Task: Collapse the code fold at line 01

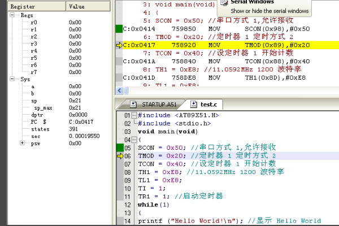Action: (134, 115)
